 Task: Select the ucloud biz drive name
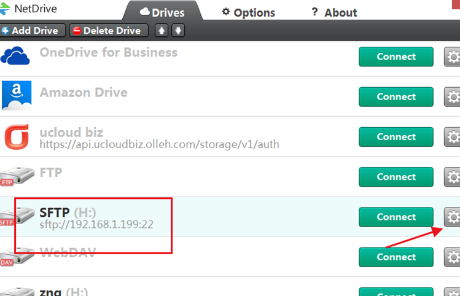71,132
